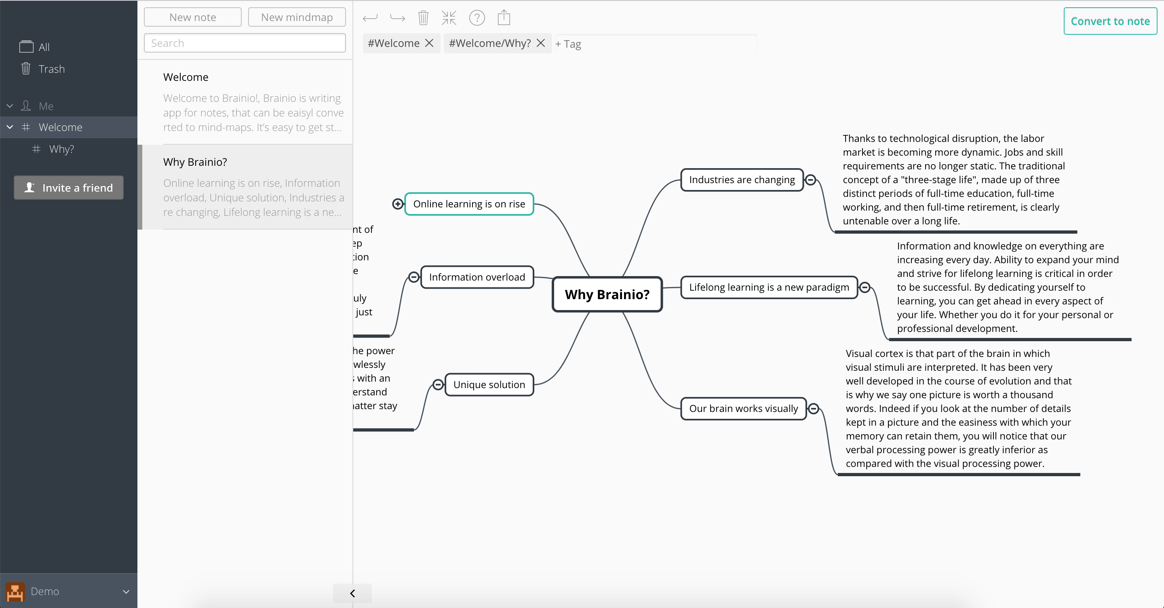1164x608 pixels.
Task: Collapse the Me section chevron
Action: [x=9, y=106]
